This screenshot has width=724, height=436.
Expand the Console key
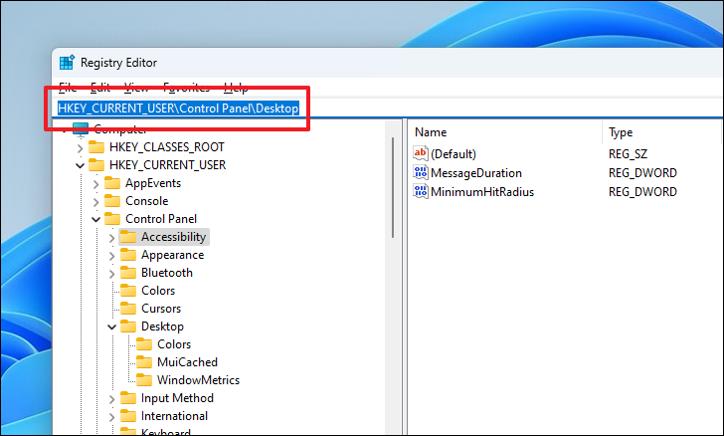(x=96, y=202)
